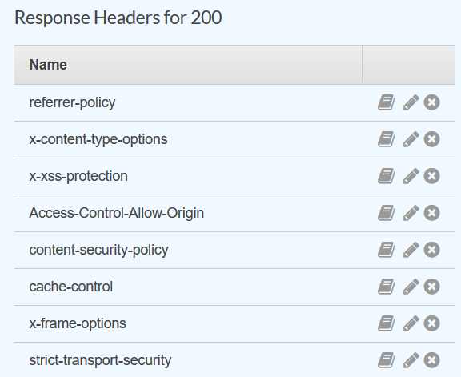Edit the strict-transport-security header

(411, 360)
